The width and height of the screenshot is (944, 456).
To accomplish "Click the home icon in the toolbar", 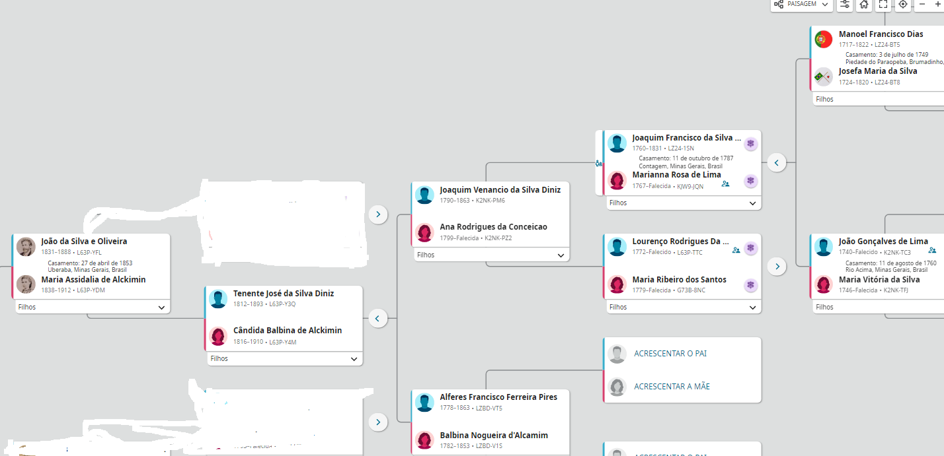I will coord(863,4).
